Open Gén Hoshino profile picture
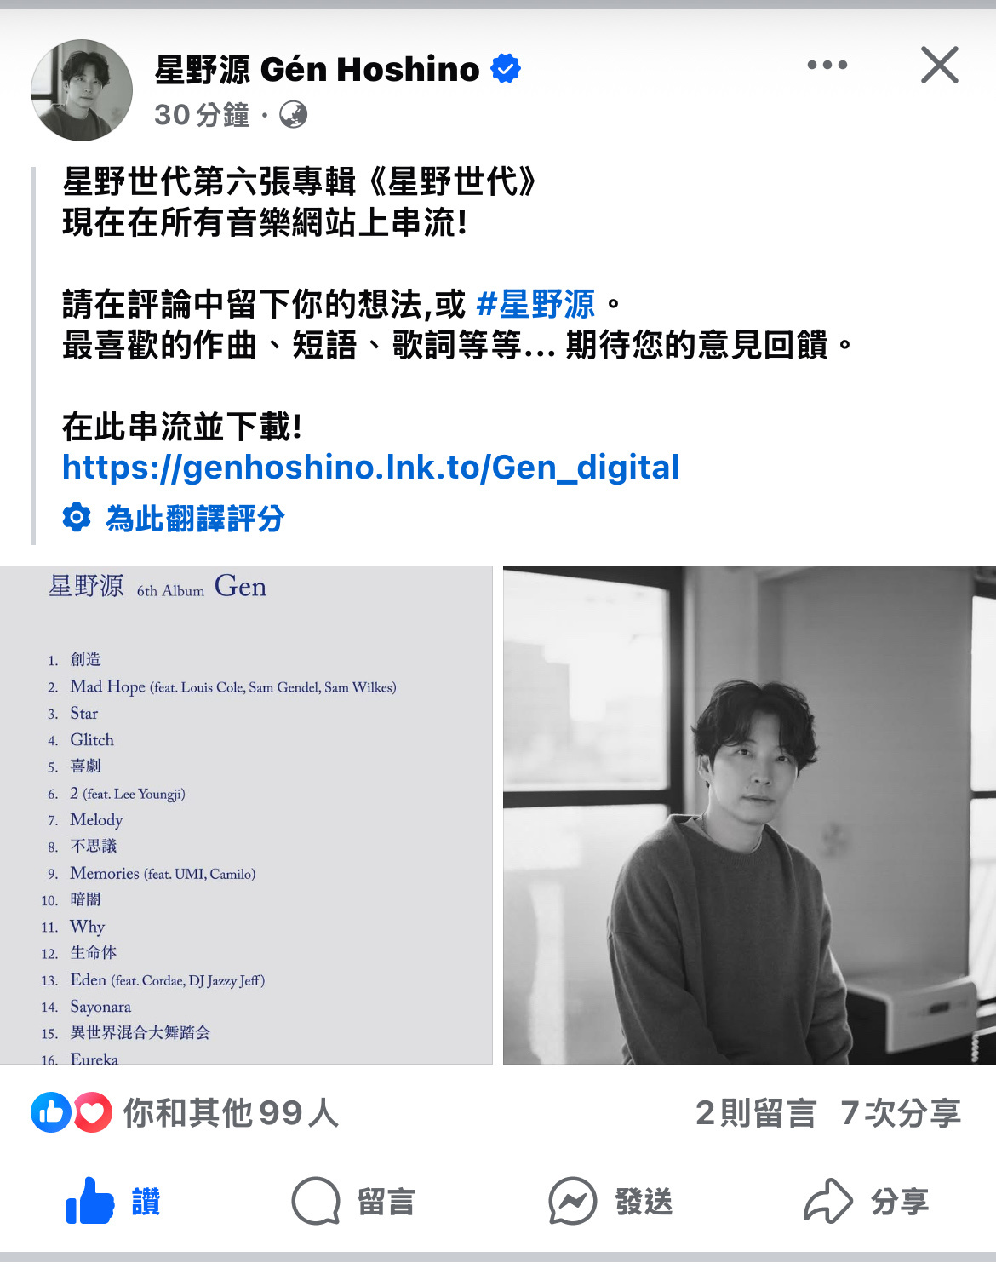The height and width of the screenshot is (1269, 996). (82, 90)
